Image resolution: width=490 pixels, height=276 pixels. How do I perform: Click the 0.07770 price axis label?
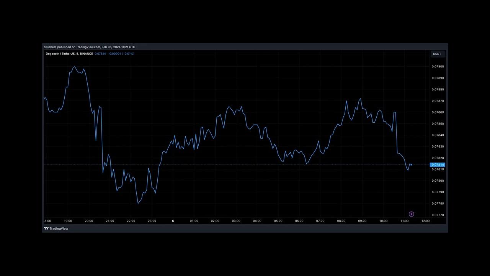coord(438,215)
